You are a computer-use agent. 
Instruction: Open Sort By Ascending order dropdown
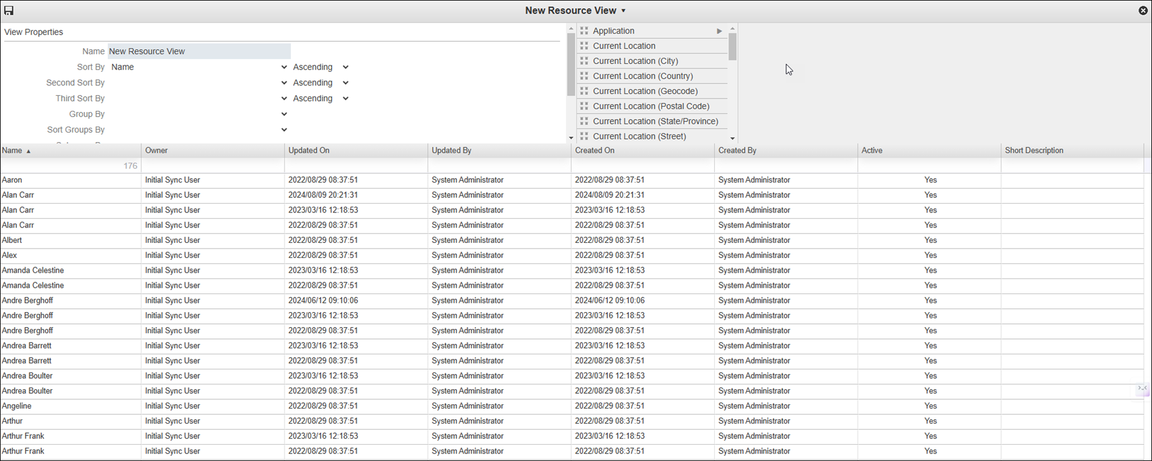point(321,67)
